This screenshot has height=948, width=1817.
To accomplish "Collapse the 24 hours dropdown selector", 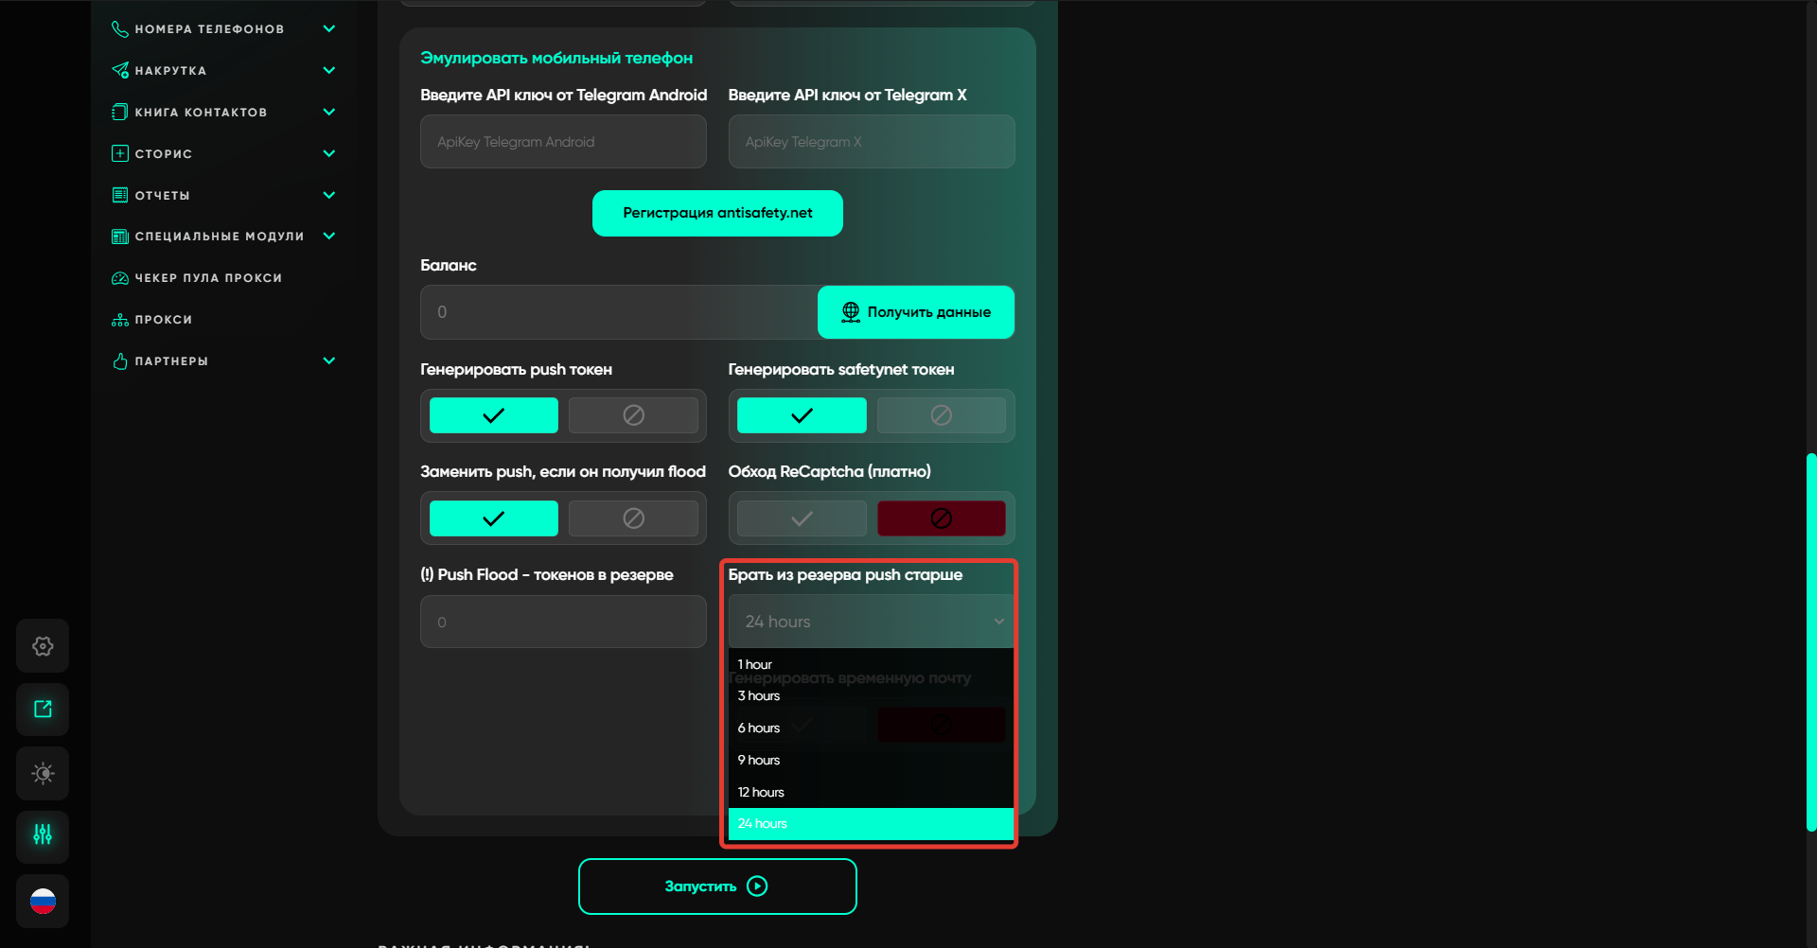I will pos(871,622).
